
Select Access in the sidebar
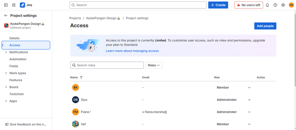(26, 45)
